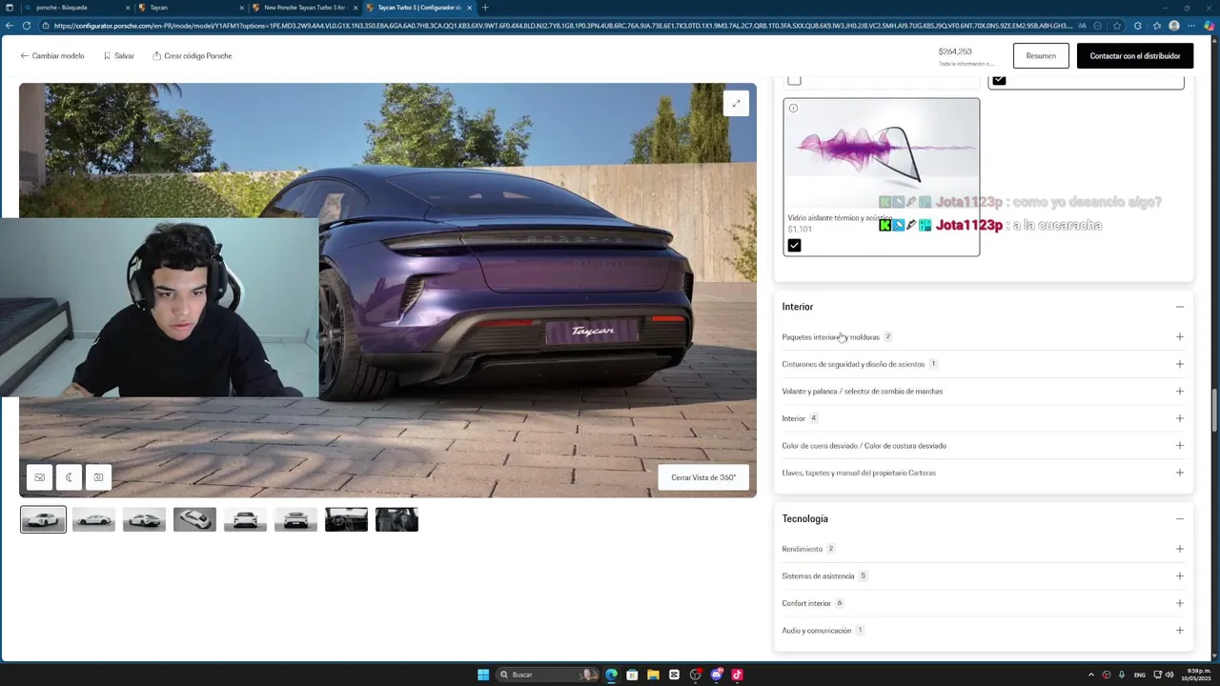Switch to night mode moon icon
1220x686 pixels.
pos(69,477)
